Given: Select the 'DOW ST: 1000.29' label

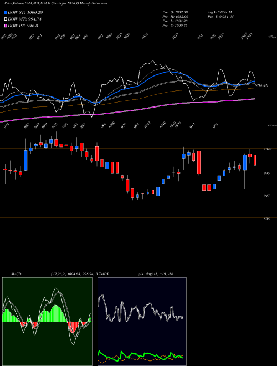Looking at the screenshot, I should 25,12.
